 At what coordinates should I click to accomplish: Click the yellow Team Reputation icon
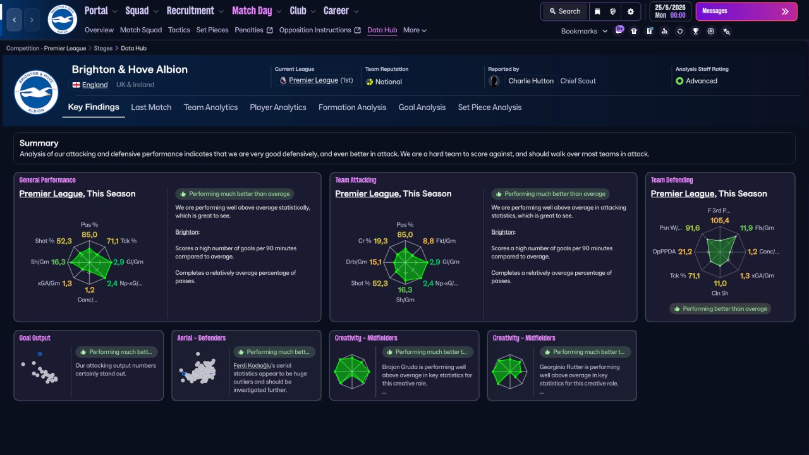pos(369,82)
